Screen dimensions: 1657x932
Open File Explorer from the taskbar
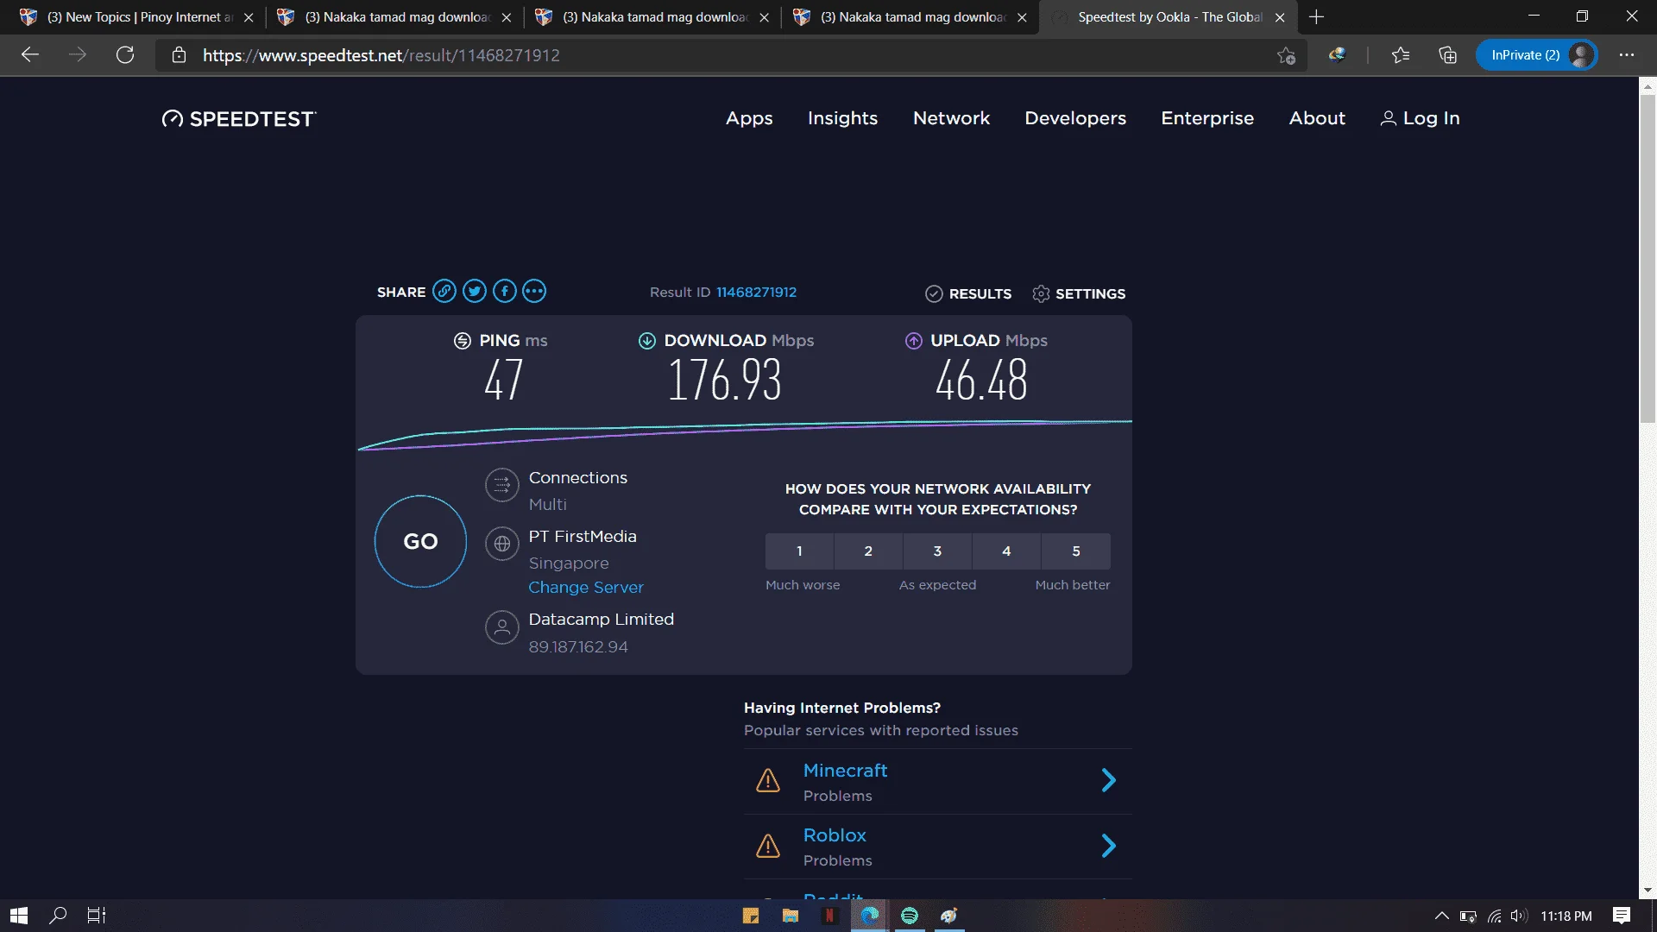point(790,916)
